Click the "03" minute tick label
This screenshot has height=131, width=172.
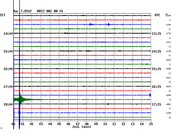(x=41, y=124)
